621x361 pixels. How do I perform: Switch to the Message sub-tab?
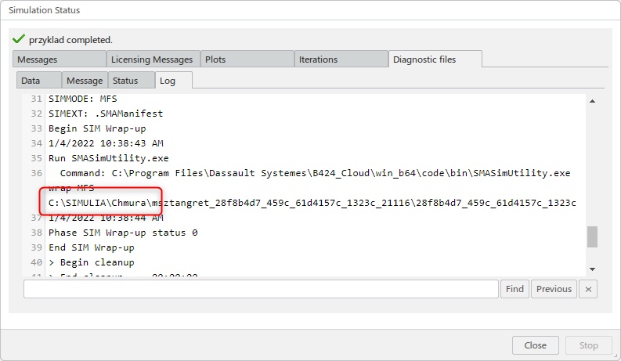coord(85,81)
